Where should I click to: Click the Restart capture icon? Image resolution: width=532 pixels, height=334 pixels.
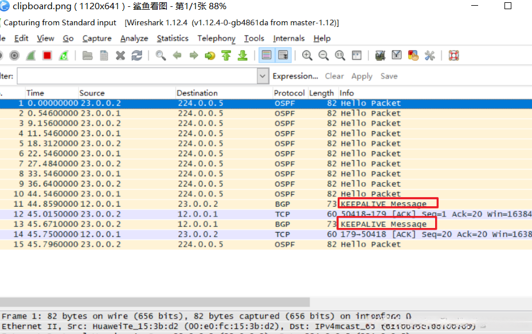(x=64, y=56)
